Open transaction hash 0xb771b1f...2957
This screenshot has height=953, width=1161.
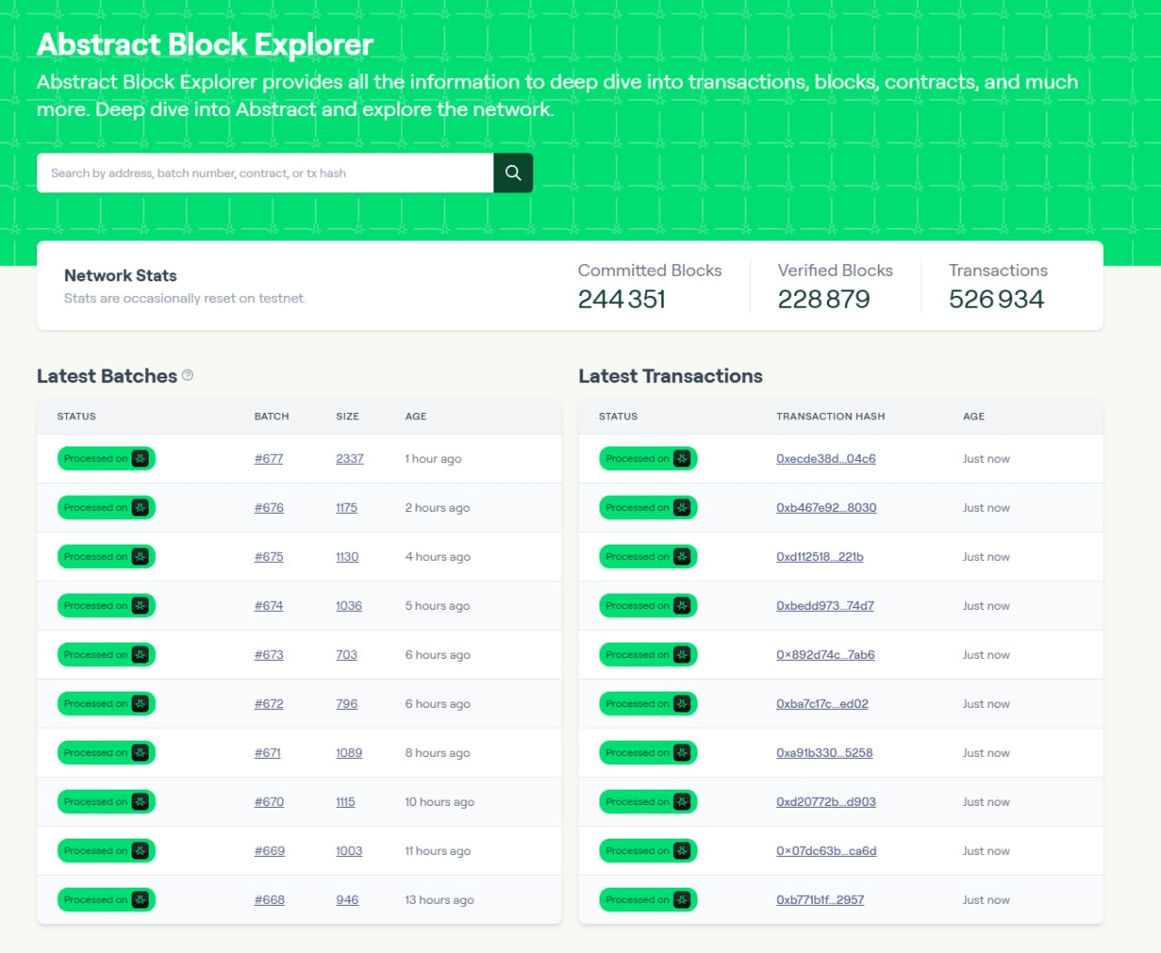pyautogui.click(x=820, y=899)
